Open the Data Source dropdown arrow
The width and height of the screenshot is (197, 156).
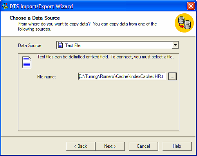tap(175, 45)
